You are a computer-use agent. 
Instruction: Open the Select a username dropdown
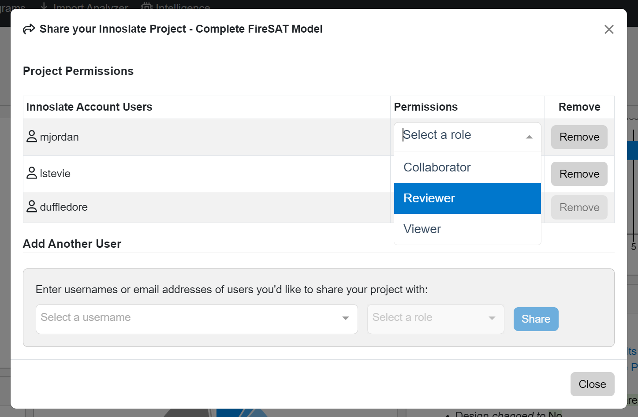click(197, 319)
